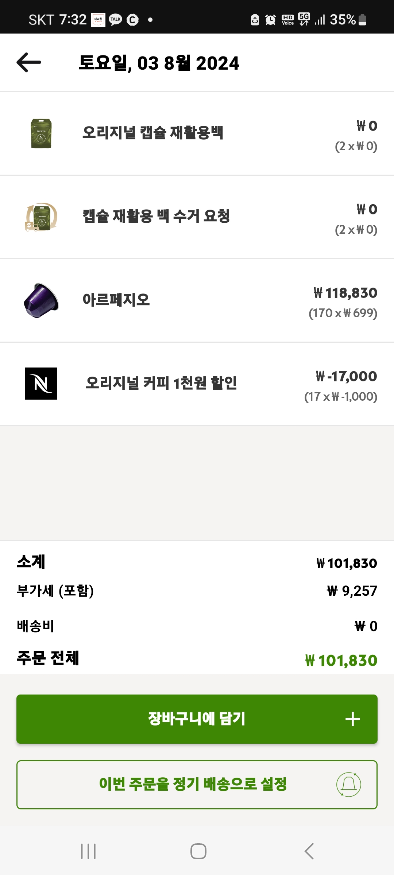Viewport: 394px width, 875px height.
Task: Tap the KakaoTalk notification icon
Action: (116, 20)
